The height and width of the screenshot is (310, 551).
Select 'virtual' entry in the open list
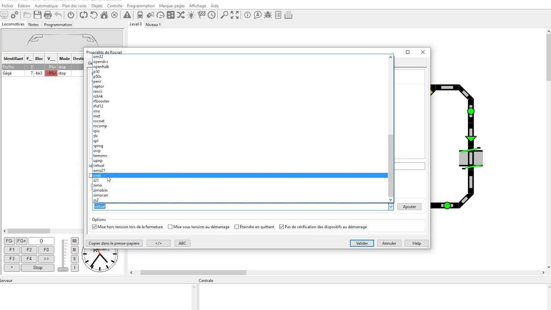240,165
